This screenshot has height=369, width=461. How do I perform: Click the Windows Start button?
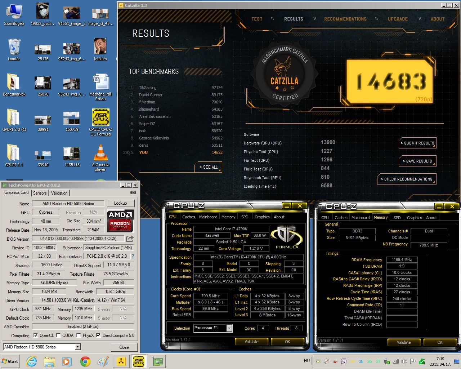point(10,361)
